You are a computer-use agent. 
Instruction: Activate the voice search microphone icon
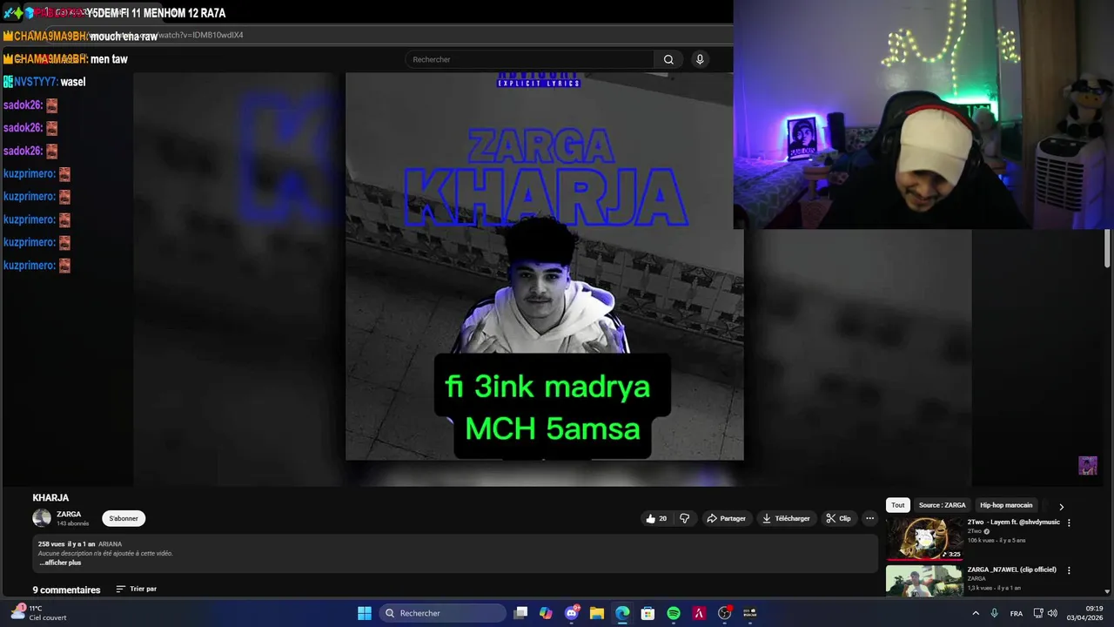(x=700, y=59)
